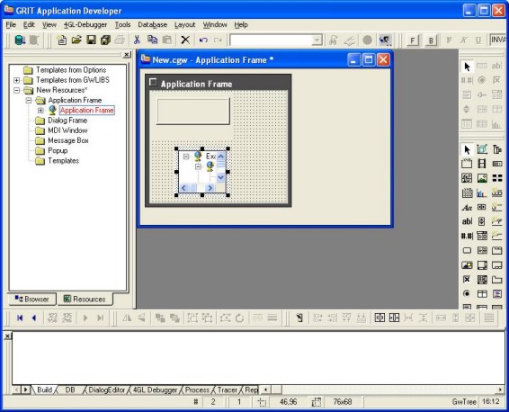This screenshot has width=509, height=412.
Task: Click the B background button in the toolbar
Action: pos(431,40)
